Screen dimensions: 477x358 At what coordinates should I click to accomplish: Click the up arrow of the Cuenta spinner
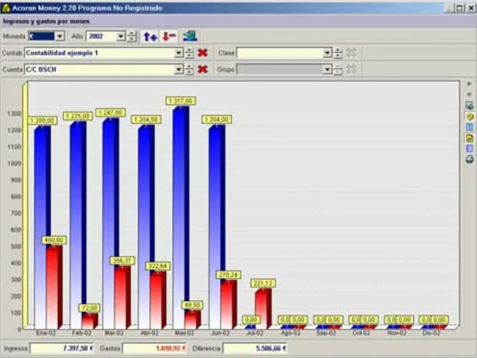tap(189, 67)
